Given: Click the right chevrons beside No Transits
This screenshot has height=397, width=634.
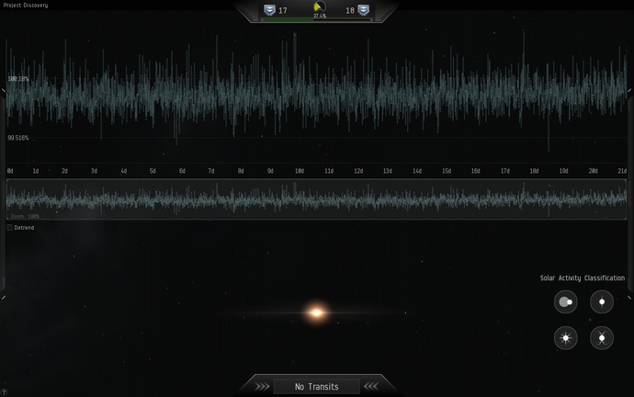Looking at the screenshot, I should coord(371,387).
